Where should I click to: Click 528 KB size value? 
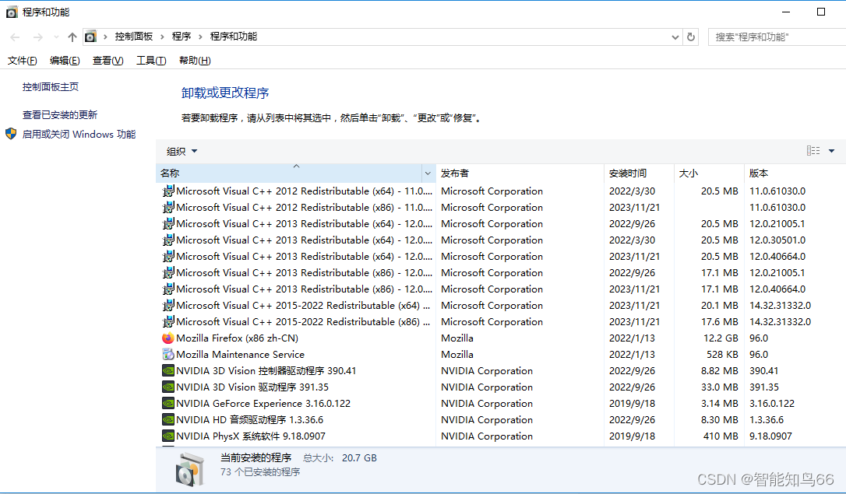pos(722,355)
